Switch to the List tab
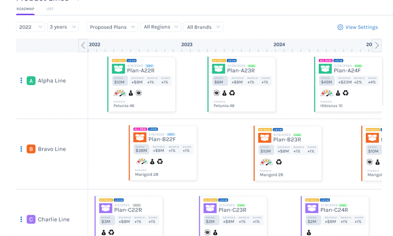 (50, 9)
